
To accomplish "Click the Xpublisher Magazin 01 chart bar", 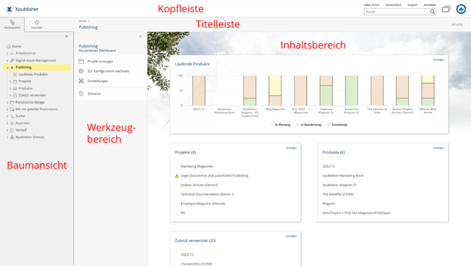I will 351,90.
